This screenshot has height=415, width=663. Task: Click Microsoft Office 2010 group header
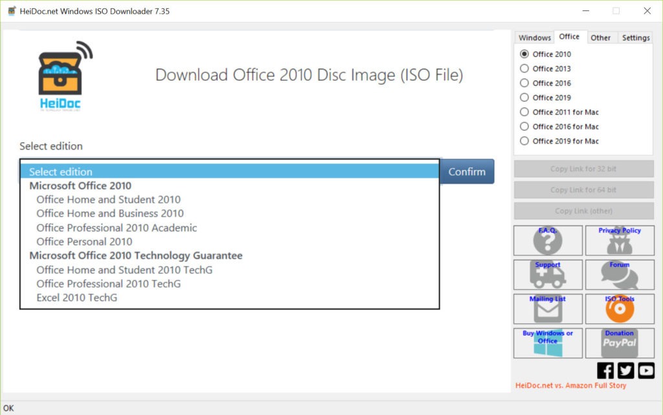(80, 186)
